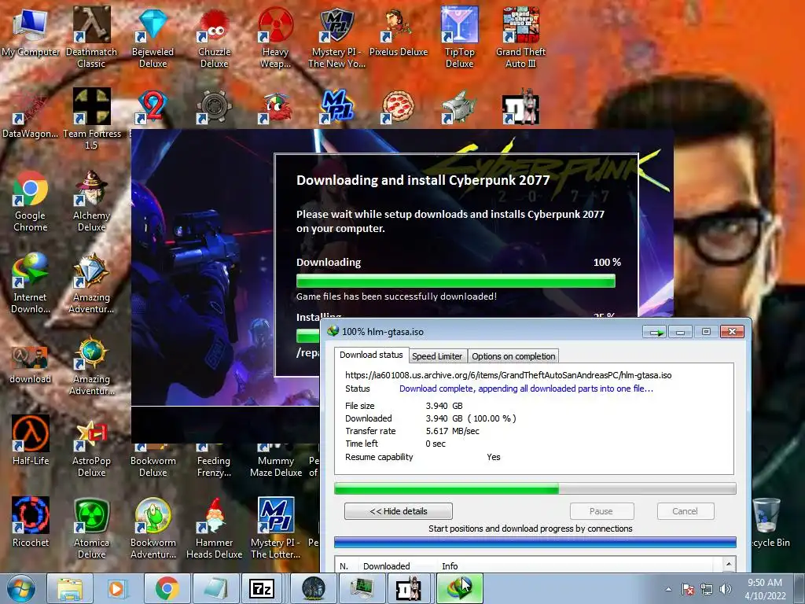Open My Computer desktop icon
The height and width of the screenshot is (604, 805).
(x=31, y=32)
